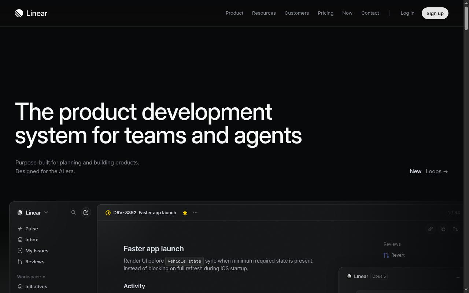The height and width of the screenshot is (293, 469).
Task: Click the Log in link
Action: pyautogui.click(x=407, y=13)
